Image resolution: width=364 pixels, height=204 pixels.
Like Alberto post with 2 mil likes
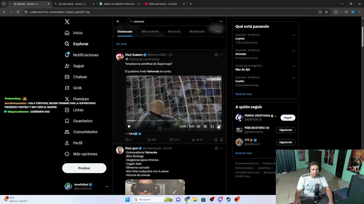[174, 140]
